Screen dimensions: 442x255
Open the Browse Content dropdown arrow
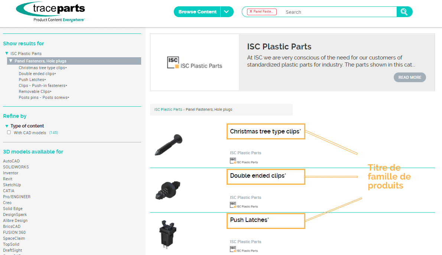227,12
